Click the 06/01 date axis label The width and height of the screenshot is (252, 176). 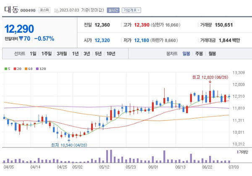pos(153,167)
